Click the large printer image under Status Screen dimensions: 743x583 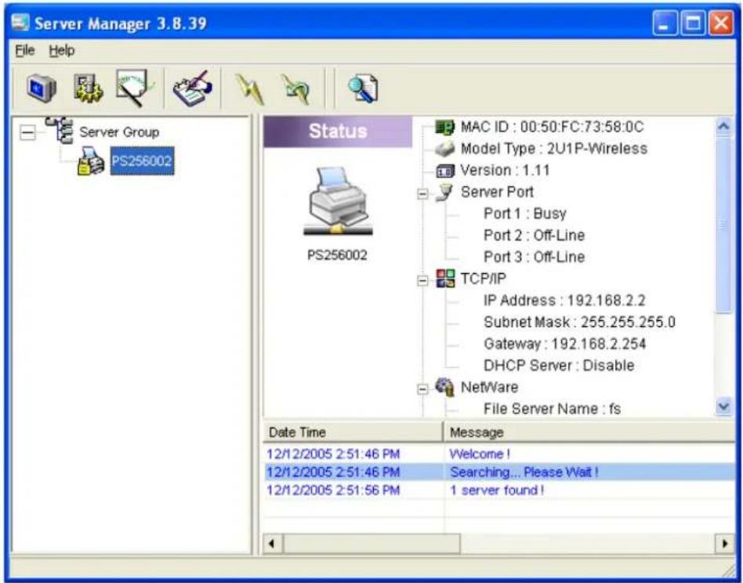pyautogui.click(x=338, y=202)
